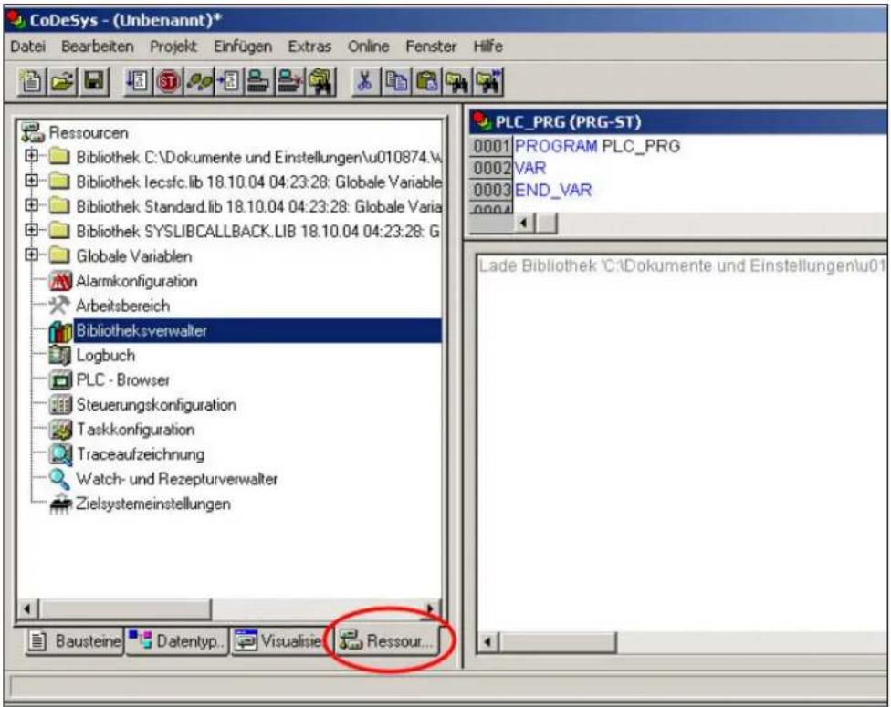Click the Logbuch icon in tree
This screenshot has width=891, height=707.
pos(60,356)
